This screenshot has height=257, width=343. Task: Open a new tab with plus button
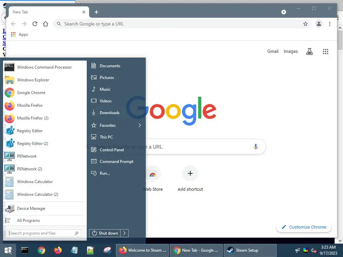click(96, 12)
